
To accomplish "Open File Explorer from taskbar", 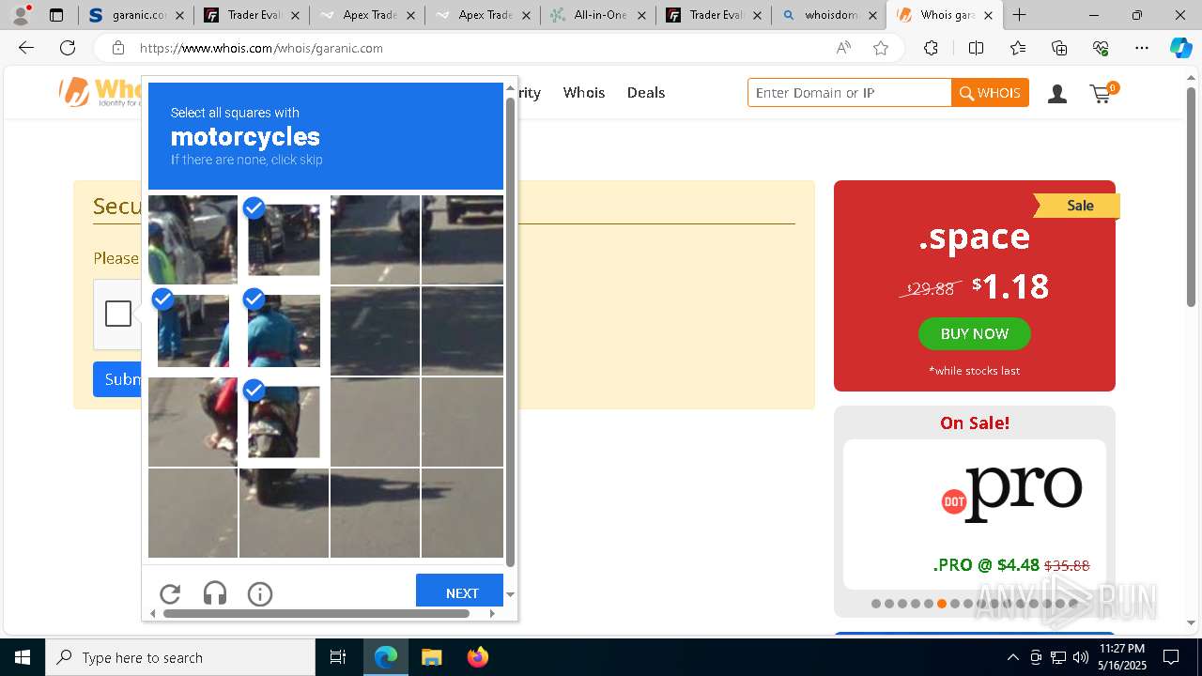I will (431, 657).
